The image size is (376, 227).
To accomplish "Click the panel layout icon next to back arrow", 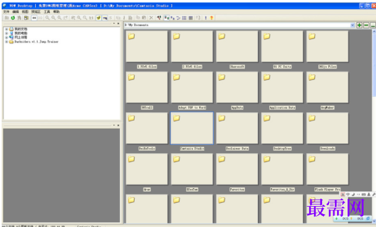I will [x=27, y=18].
